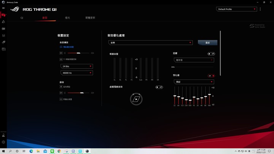Click the playback volume slider

click(x=78, y=53)
